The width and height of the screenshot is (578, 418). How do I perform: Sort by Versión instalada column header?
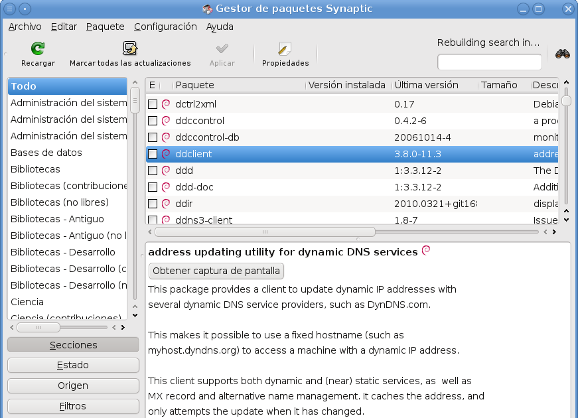pos(348,85)
